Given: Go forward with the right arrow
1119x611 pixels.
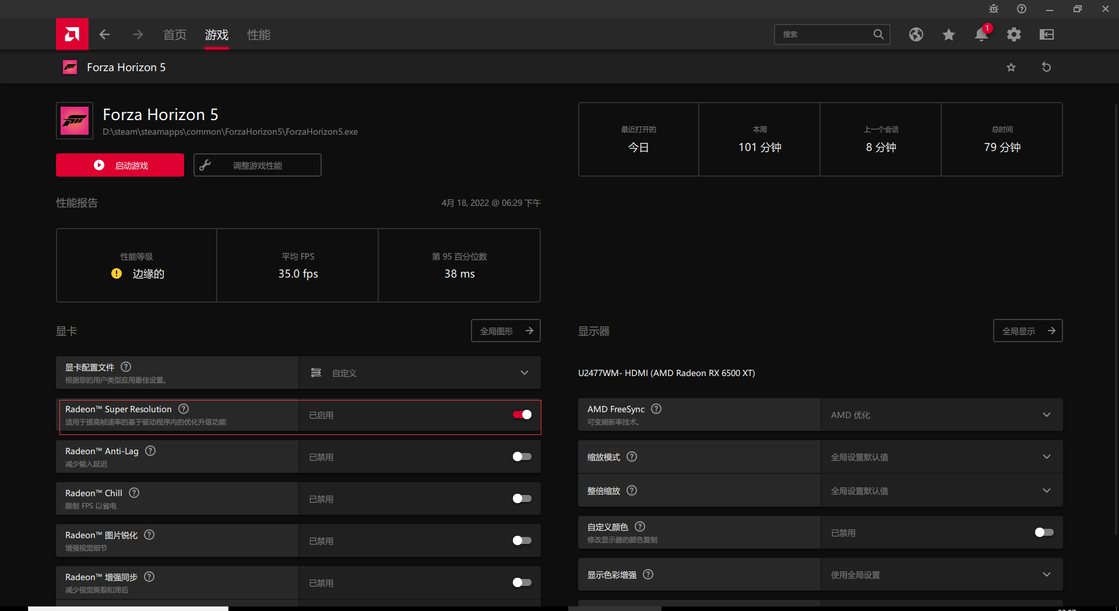Looking at the screenshot, I should click(x=138, y=34).
